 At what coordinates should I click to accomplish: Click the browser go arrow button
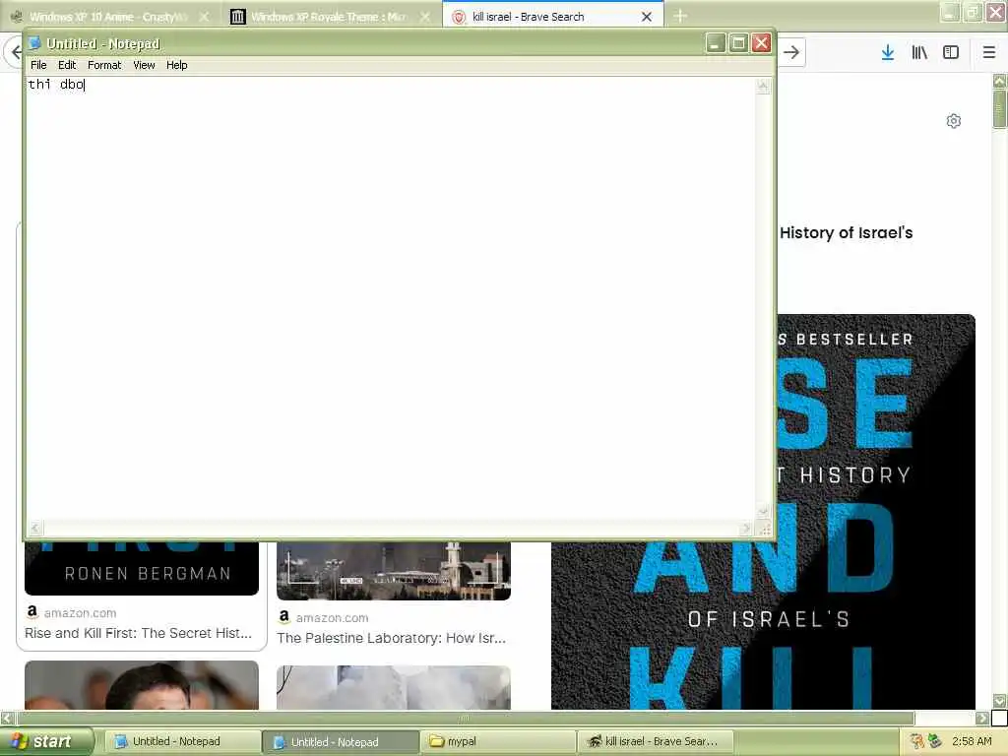(791, 52)
